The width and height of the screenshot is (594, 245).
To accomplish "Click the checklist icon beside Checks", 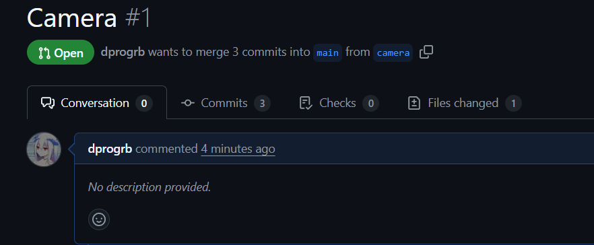I will 306,103.
